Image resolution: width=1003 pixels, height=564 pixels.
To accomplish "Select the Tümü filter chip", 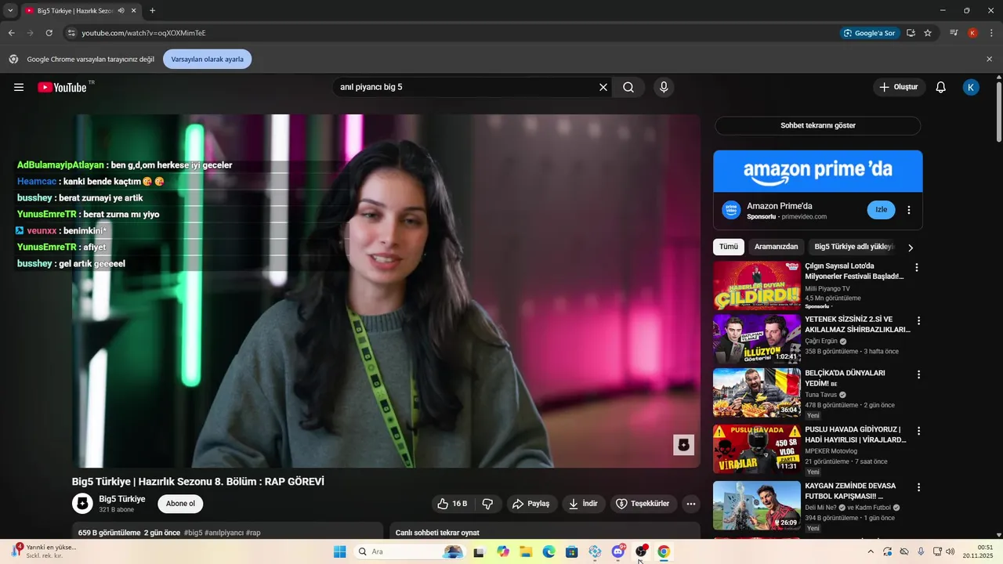I will click(729, 247).
